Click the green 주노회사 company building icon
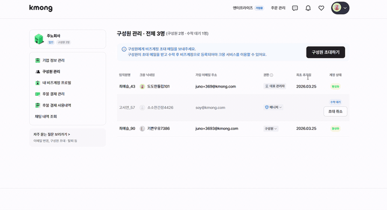The image size is (387, 210). [39, 39]
